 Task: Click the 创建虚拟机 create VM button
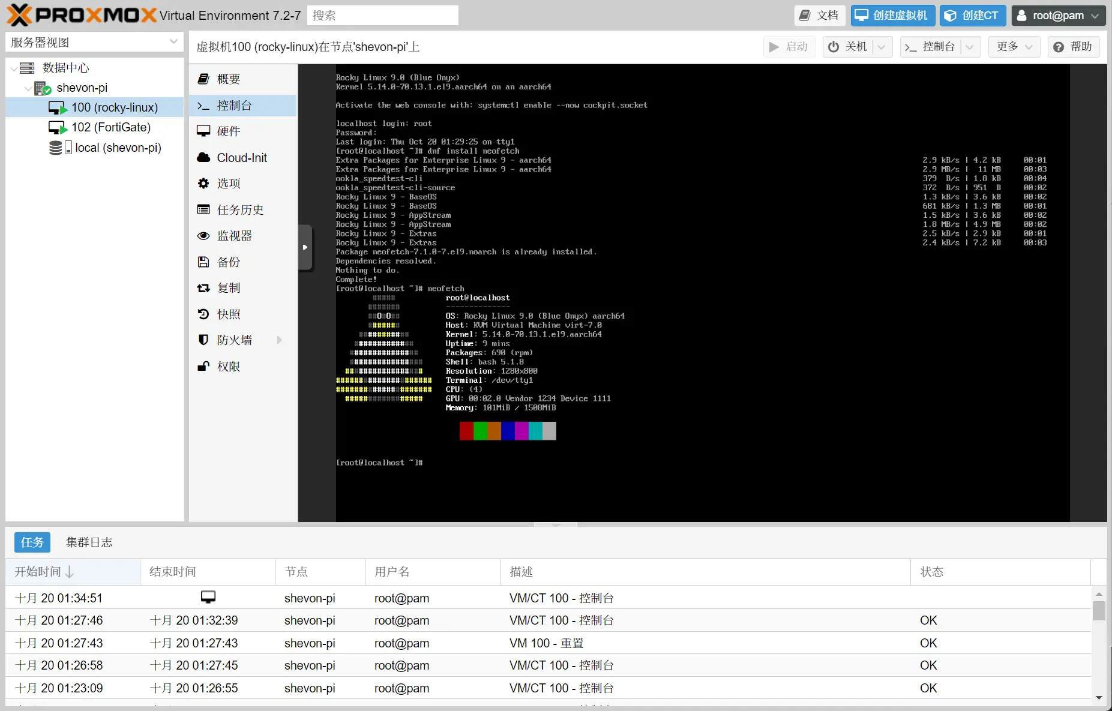[x=892, y=16]
